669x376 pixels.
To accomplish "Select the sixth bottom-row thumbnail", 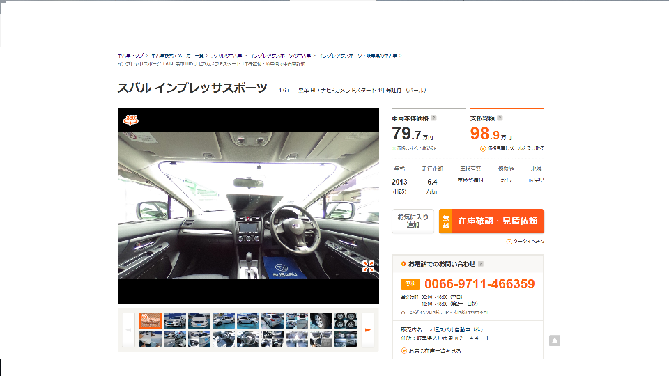I will coord(272,339).
